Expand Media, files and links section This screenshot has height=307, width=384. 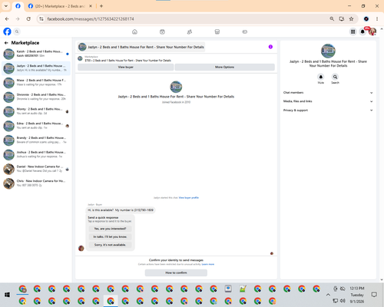point(328,101)
